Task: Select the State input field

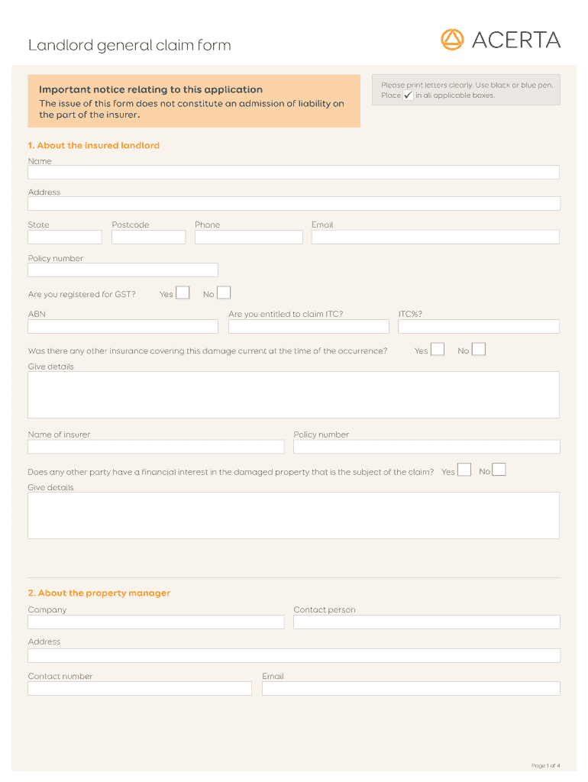Action: pyautogui.click(x=65, y=238)
